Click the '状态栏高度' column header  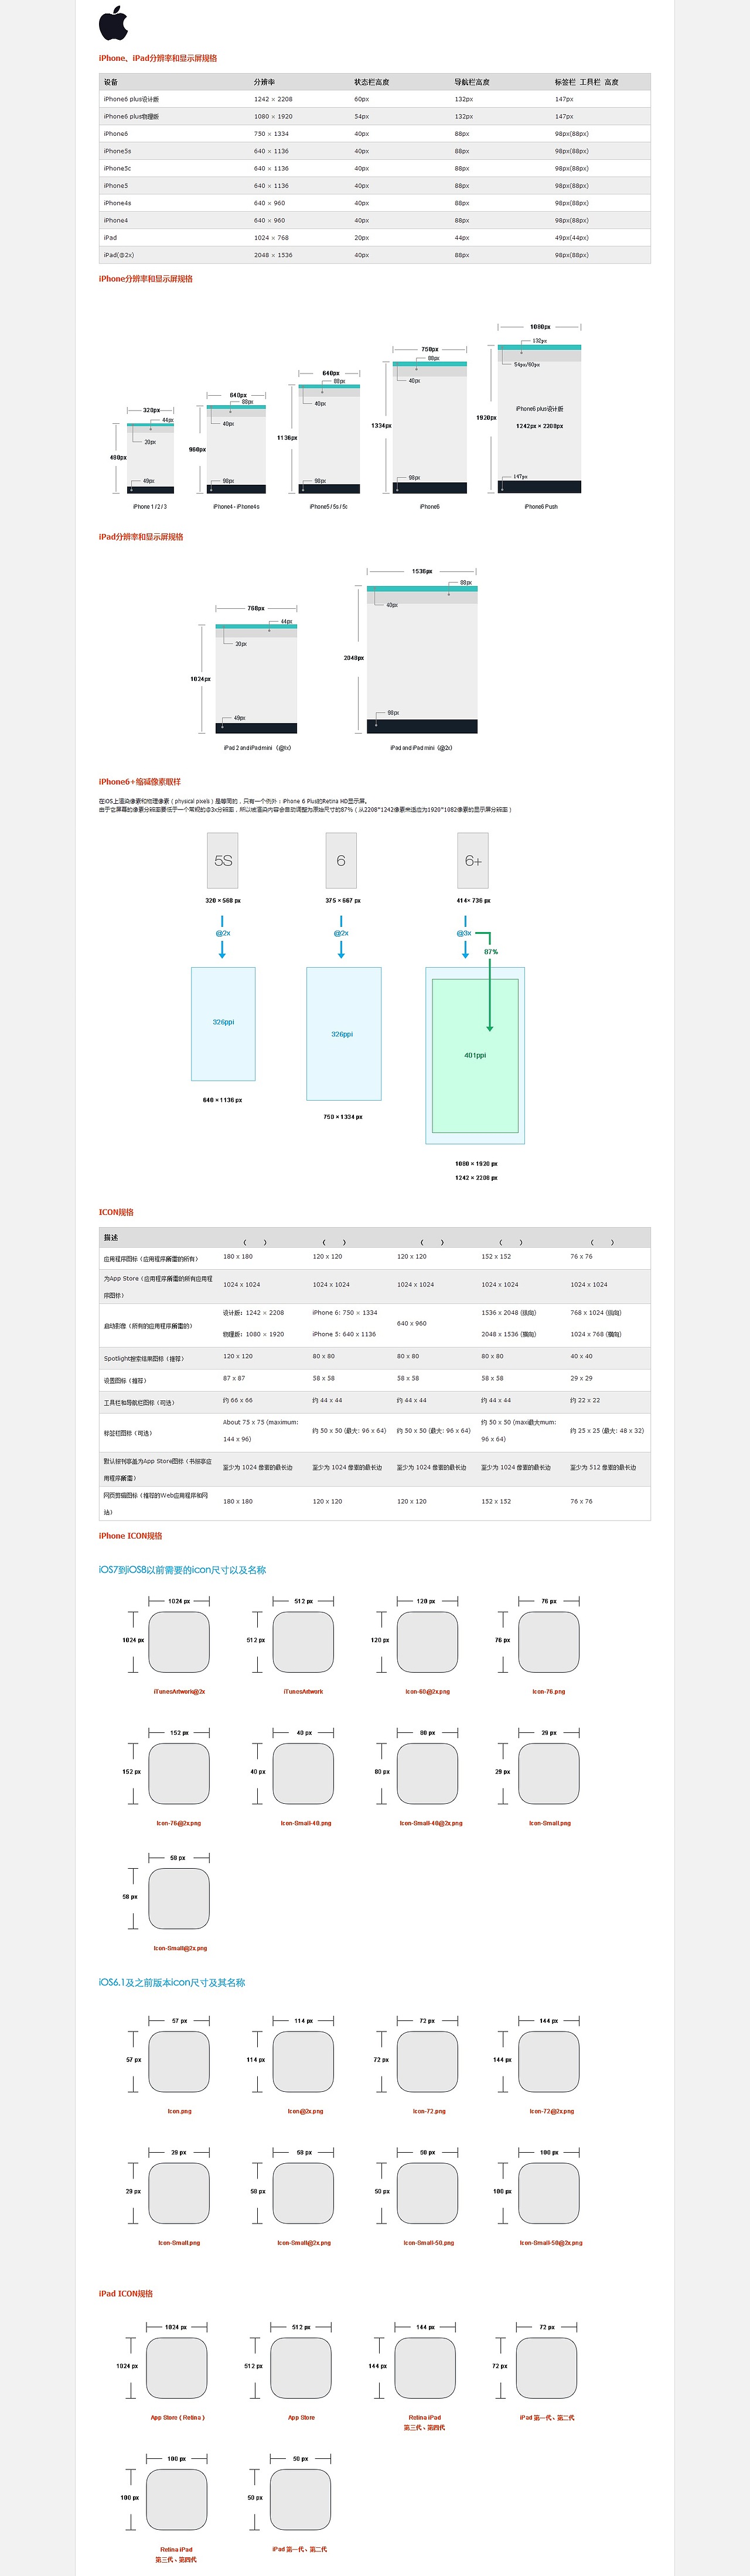[371, 82]
